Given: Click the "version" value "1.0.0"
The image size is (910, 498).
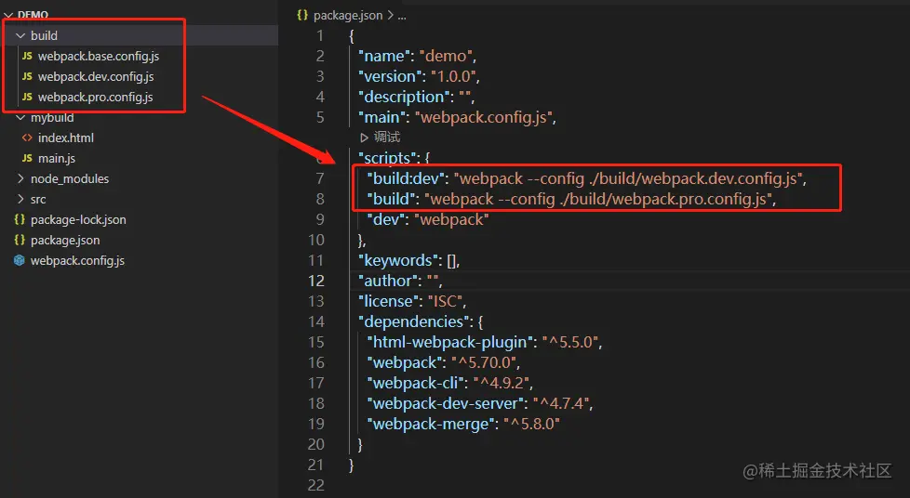Looking at the screenshot, I should point(453,76).
